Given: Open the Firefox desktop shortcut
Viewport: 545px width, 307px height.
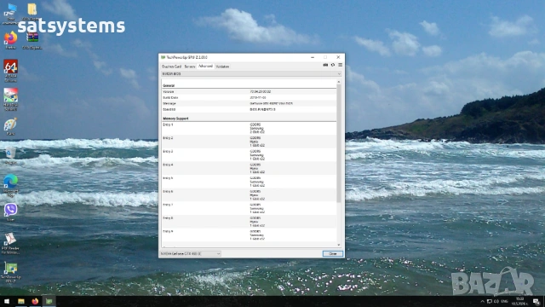Looking at the screenshot, I should (11, 40).
